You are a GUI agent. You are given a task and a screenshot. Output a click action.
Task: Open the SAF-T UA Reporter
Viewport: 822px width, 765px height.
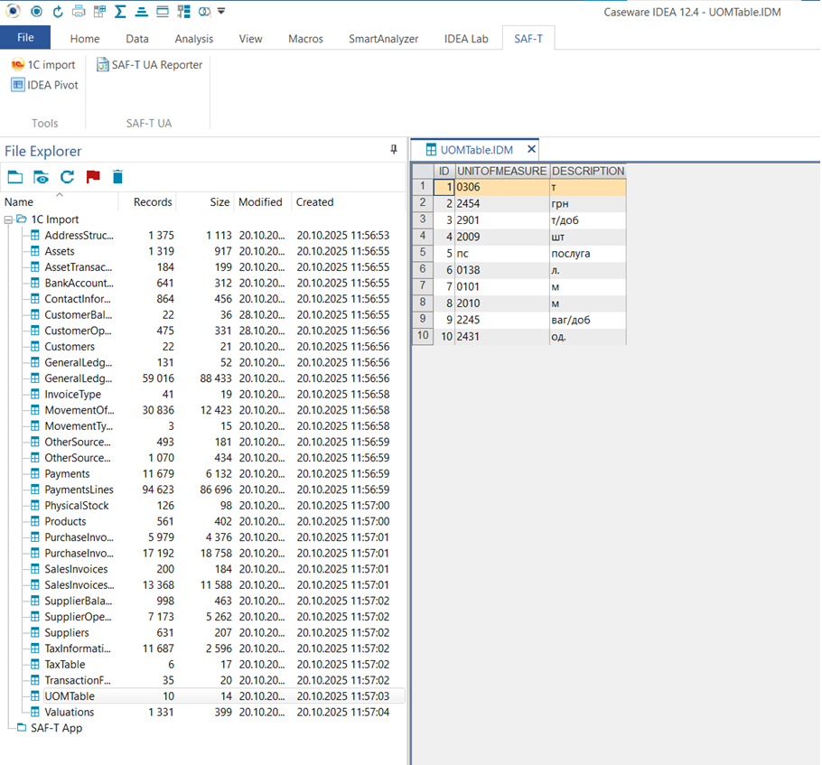coord(149,64)
